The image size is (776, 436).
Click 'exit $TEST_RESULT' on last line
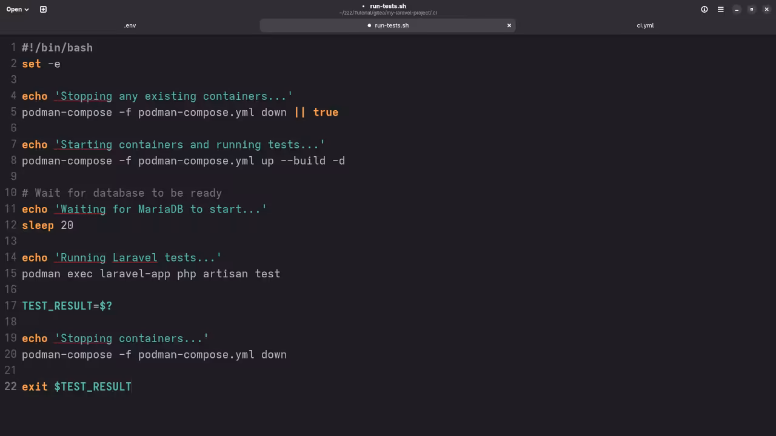(x=76, y=386)
